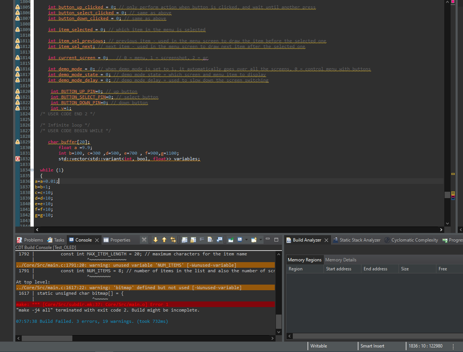
Task: Click the build log copy icon
Action: coord(184,240)
